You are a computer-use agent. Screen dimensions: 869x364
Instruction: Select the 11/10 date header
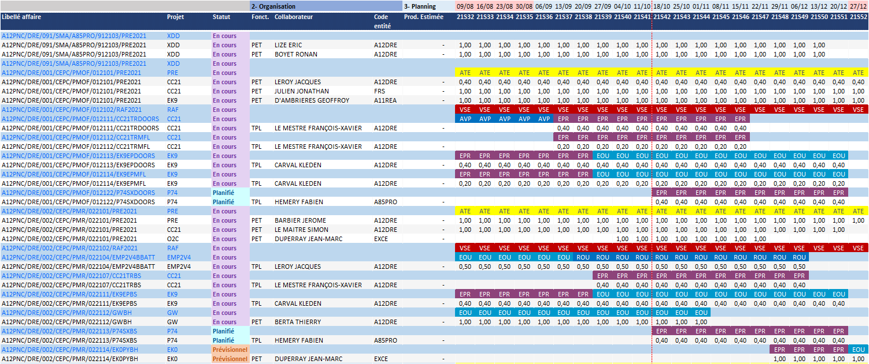click(642, 6)
